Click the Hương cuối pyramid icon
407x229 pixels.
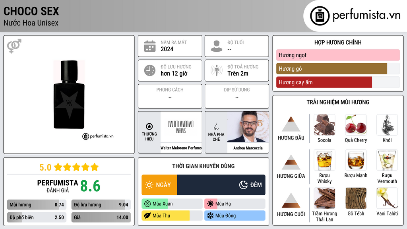coord(291,200)
